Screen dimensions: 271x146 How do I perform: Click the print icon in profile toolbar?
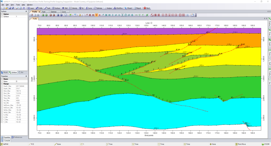pos(38,15)
